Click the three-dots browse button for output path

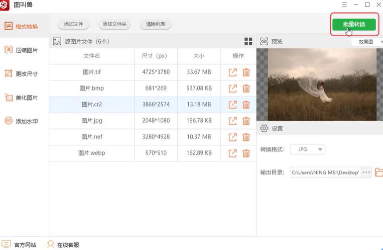pyautogui.click(x=366, y=173)
